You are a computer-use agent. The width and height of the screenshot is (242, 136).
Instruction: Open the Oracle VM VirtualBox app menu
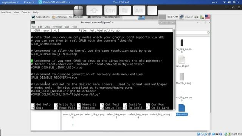click(54, 2)
